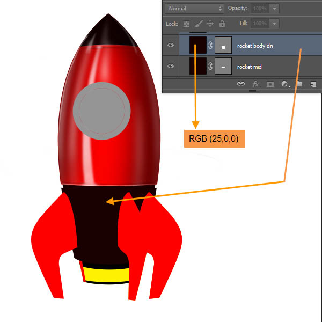Screen dimensions: 322x322
Task: Click the new group folder icon
Action: coord(299,84)
